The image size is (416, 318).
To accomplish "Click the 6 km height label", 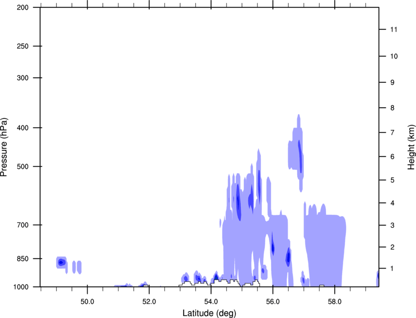I will point(393,157).
